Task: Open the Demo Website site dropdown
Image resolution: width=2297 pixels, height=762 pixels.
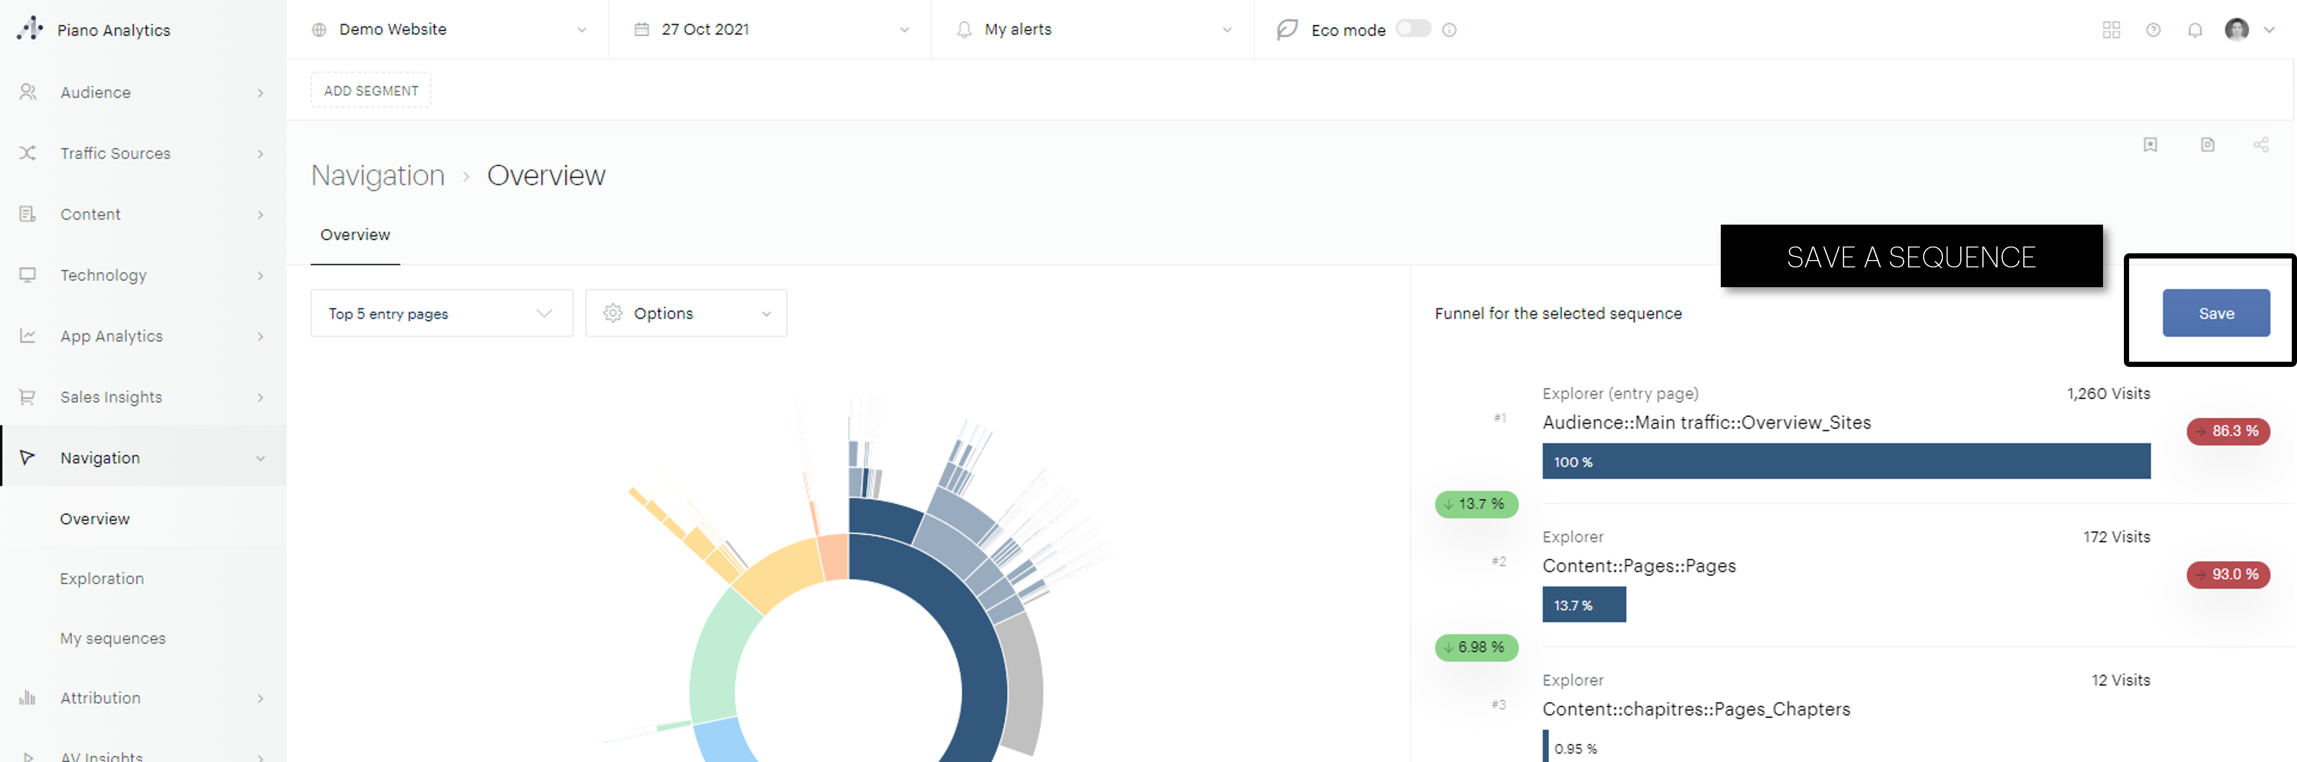Action: [x=448, y=29]
